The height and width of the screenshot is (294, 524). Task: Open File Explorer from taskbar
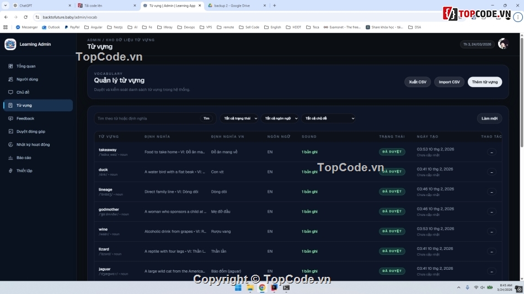(250, 287)
